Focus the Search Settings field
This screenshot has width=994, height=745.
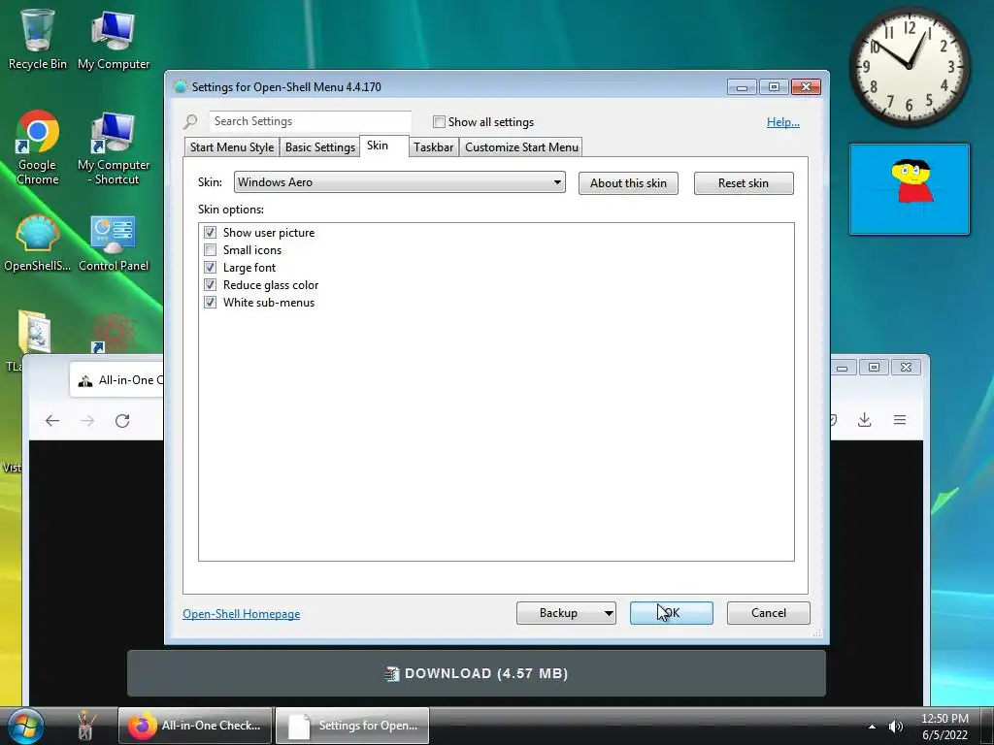[310, 121]
